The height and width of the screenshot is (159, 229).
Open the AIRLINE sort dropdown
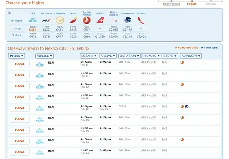(45, 56)
